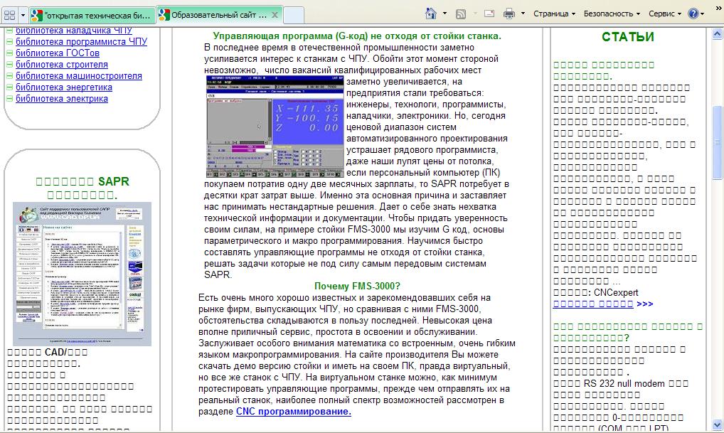The height and width of the screenshot is (433, 724).
Task: Click the '>>>' read-more link under CNCexpert
Action: tap(644, 304)
